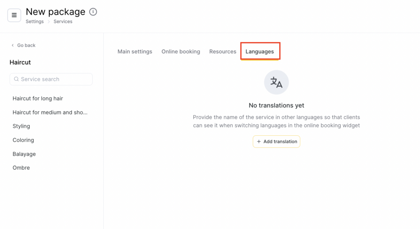Open the Services breadcrumb link
This screenshot has width=420, height=229.
pyautogui.click(x=63, y=21)
